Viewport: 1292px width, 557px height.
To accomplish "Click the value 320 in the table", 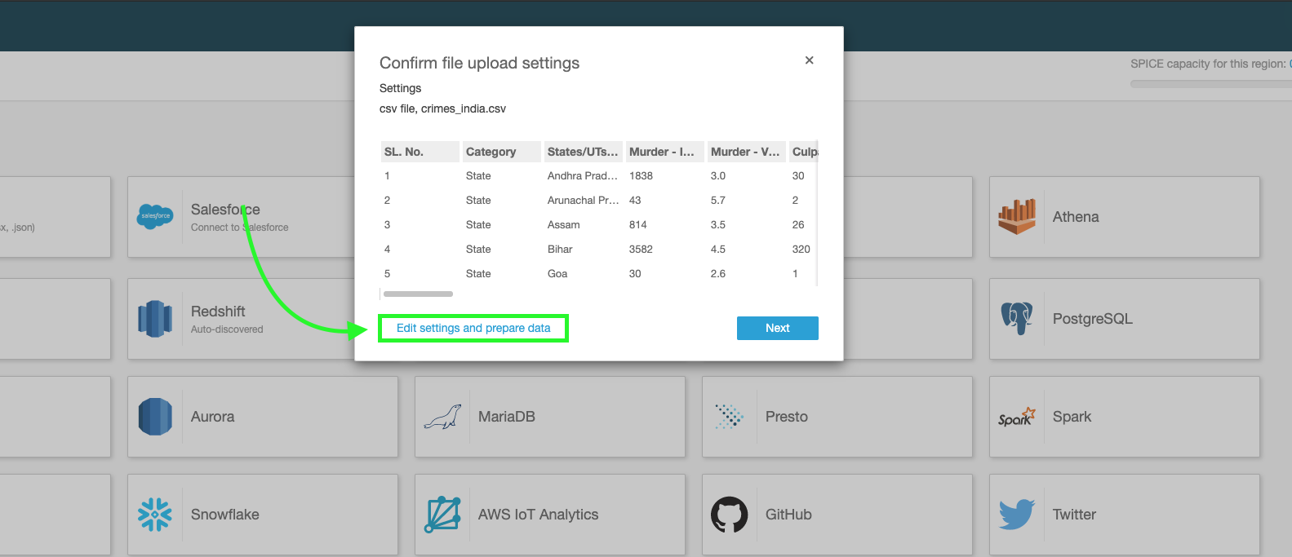I will click(801, 250).
